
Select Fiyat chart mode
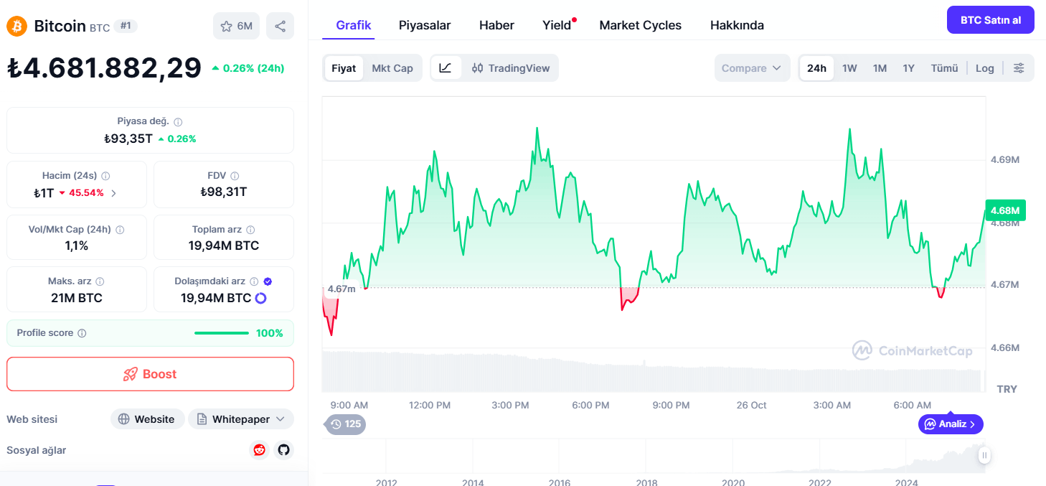344,68
